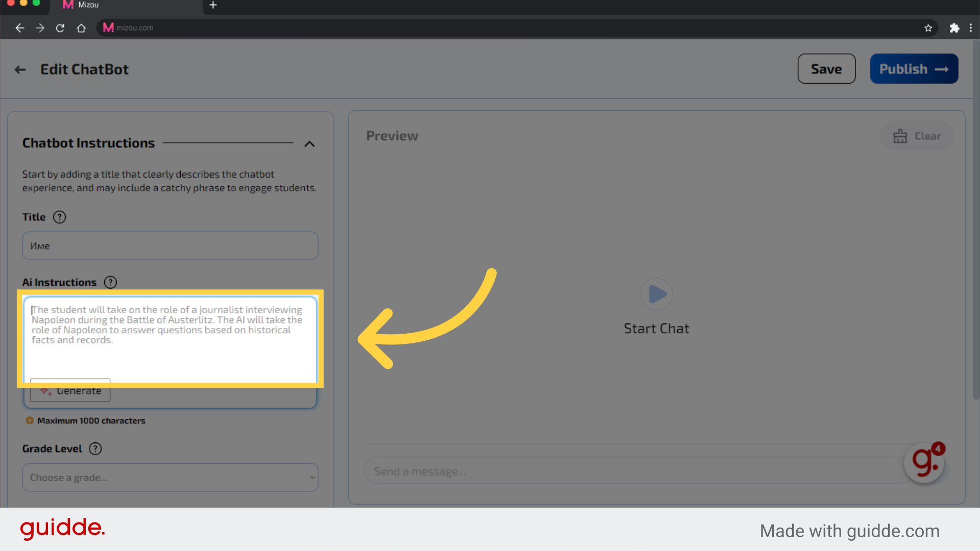This screenshot has width=980, height=551.
Task: Click the Title field help icon
Action: point(59,217)
